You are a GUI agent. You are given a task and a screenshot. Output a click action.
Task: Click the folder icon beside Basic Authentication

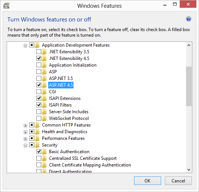click(44, 152)
